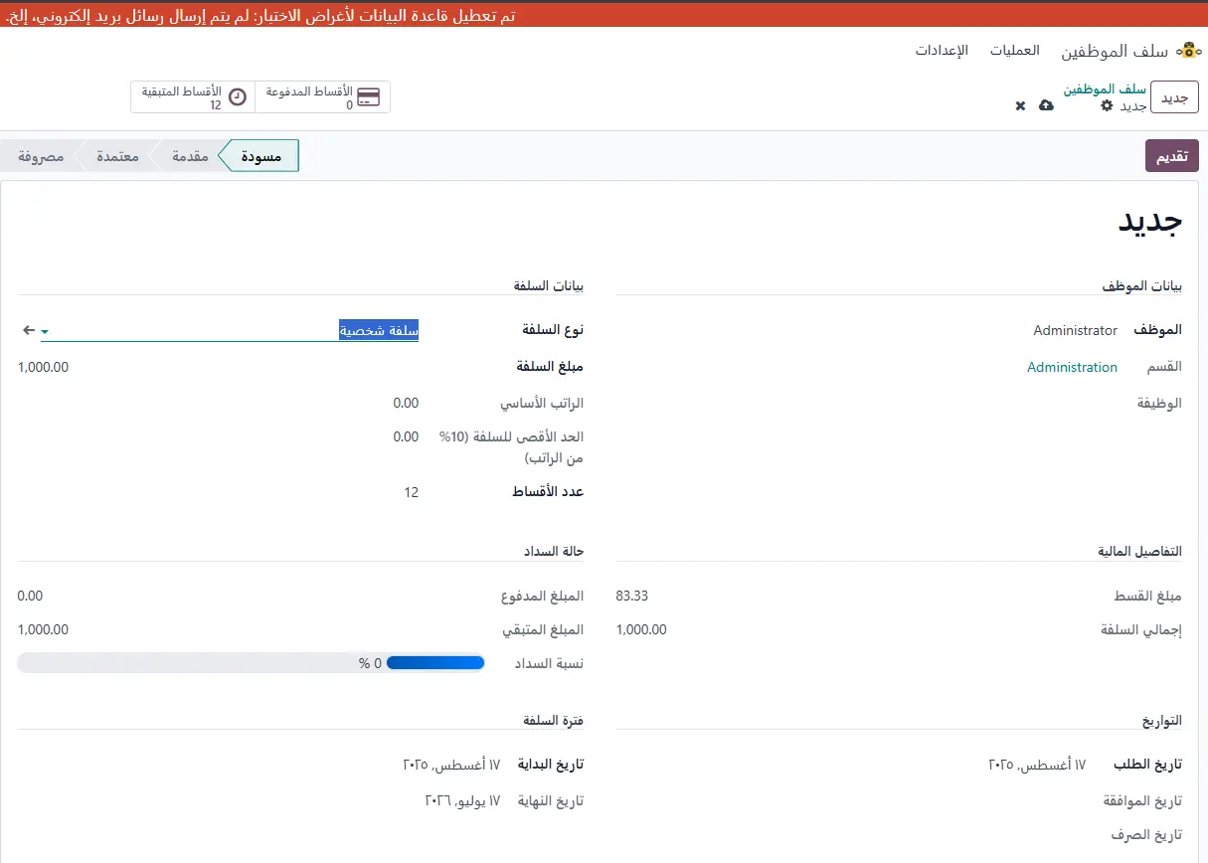
Task: Select the مقدمة status stage
Action: pyautogui.click(x=190, y=156)
